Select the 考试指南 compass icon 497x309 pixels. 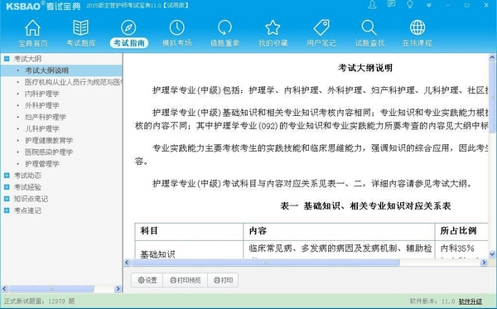(128, 27)
